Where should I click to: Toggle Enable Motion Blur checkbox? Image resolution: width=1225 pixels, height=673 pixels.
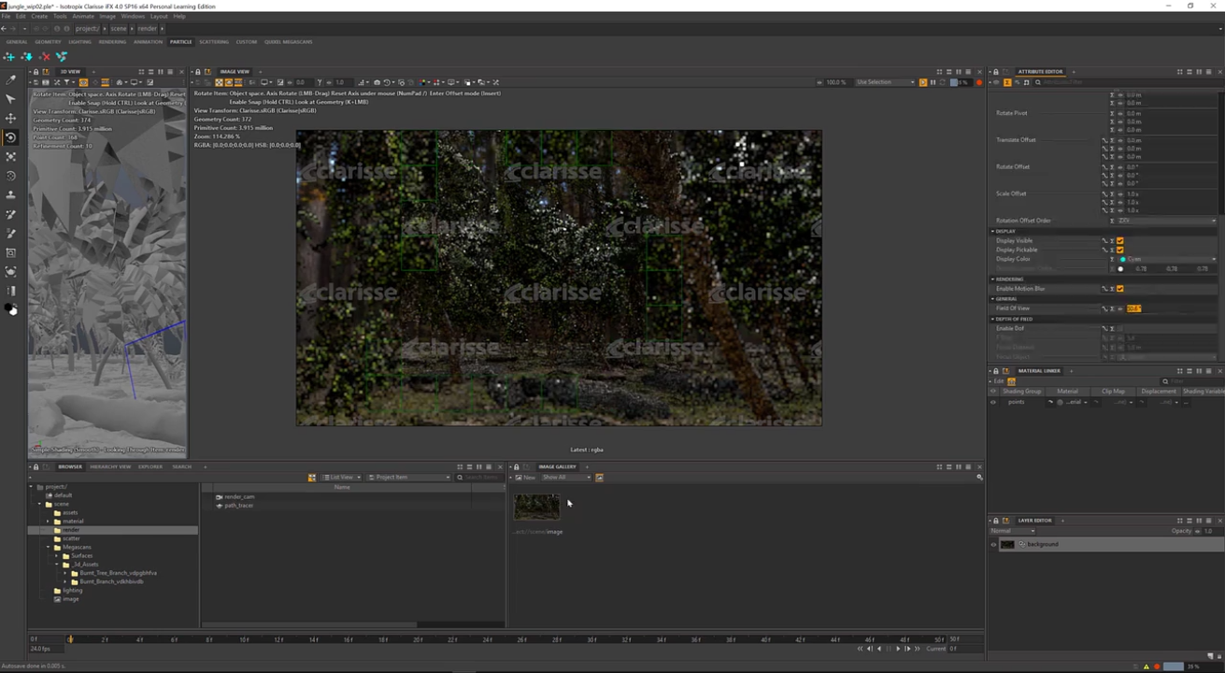(x=1119, y=289)
